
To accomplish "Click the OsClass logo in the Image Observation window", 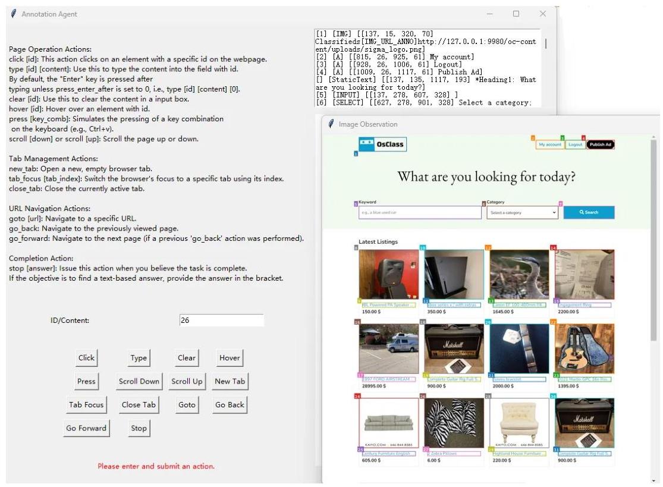I will pyautogui.click(x=382, y=144).
